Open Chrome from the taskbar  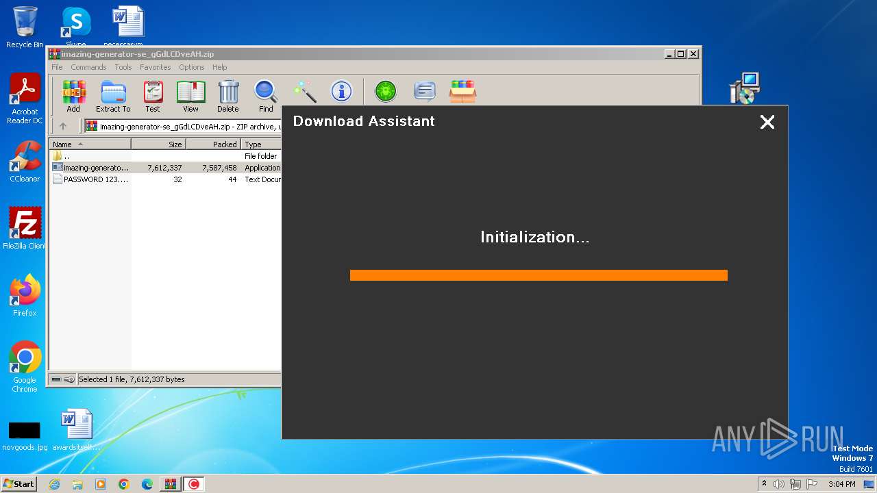(x=124, y=484)
